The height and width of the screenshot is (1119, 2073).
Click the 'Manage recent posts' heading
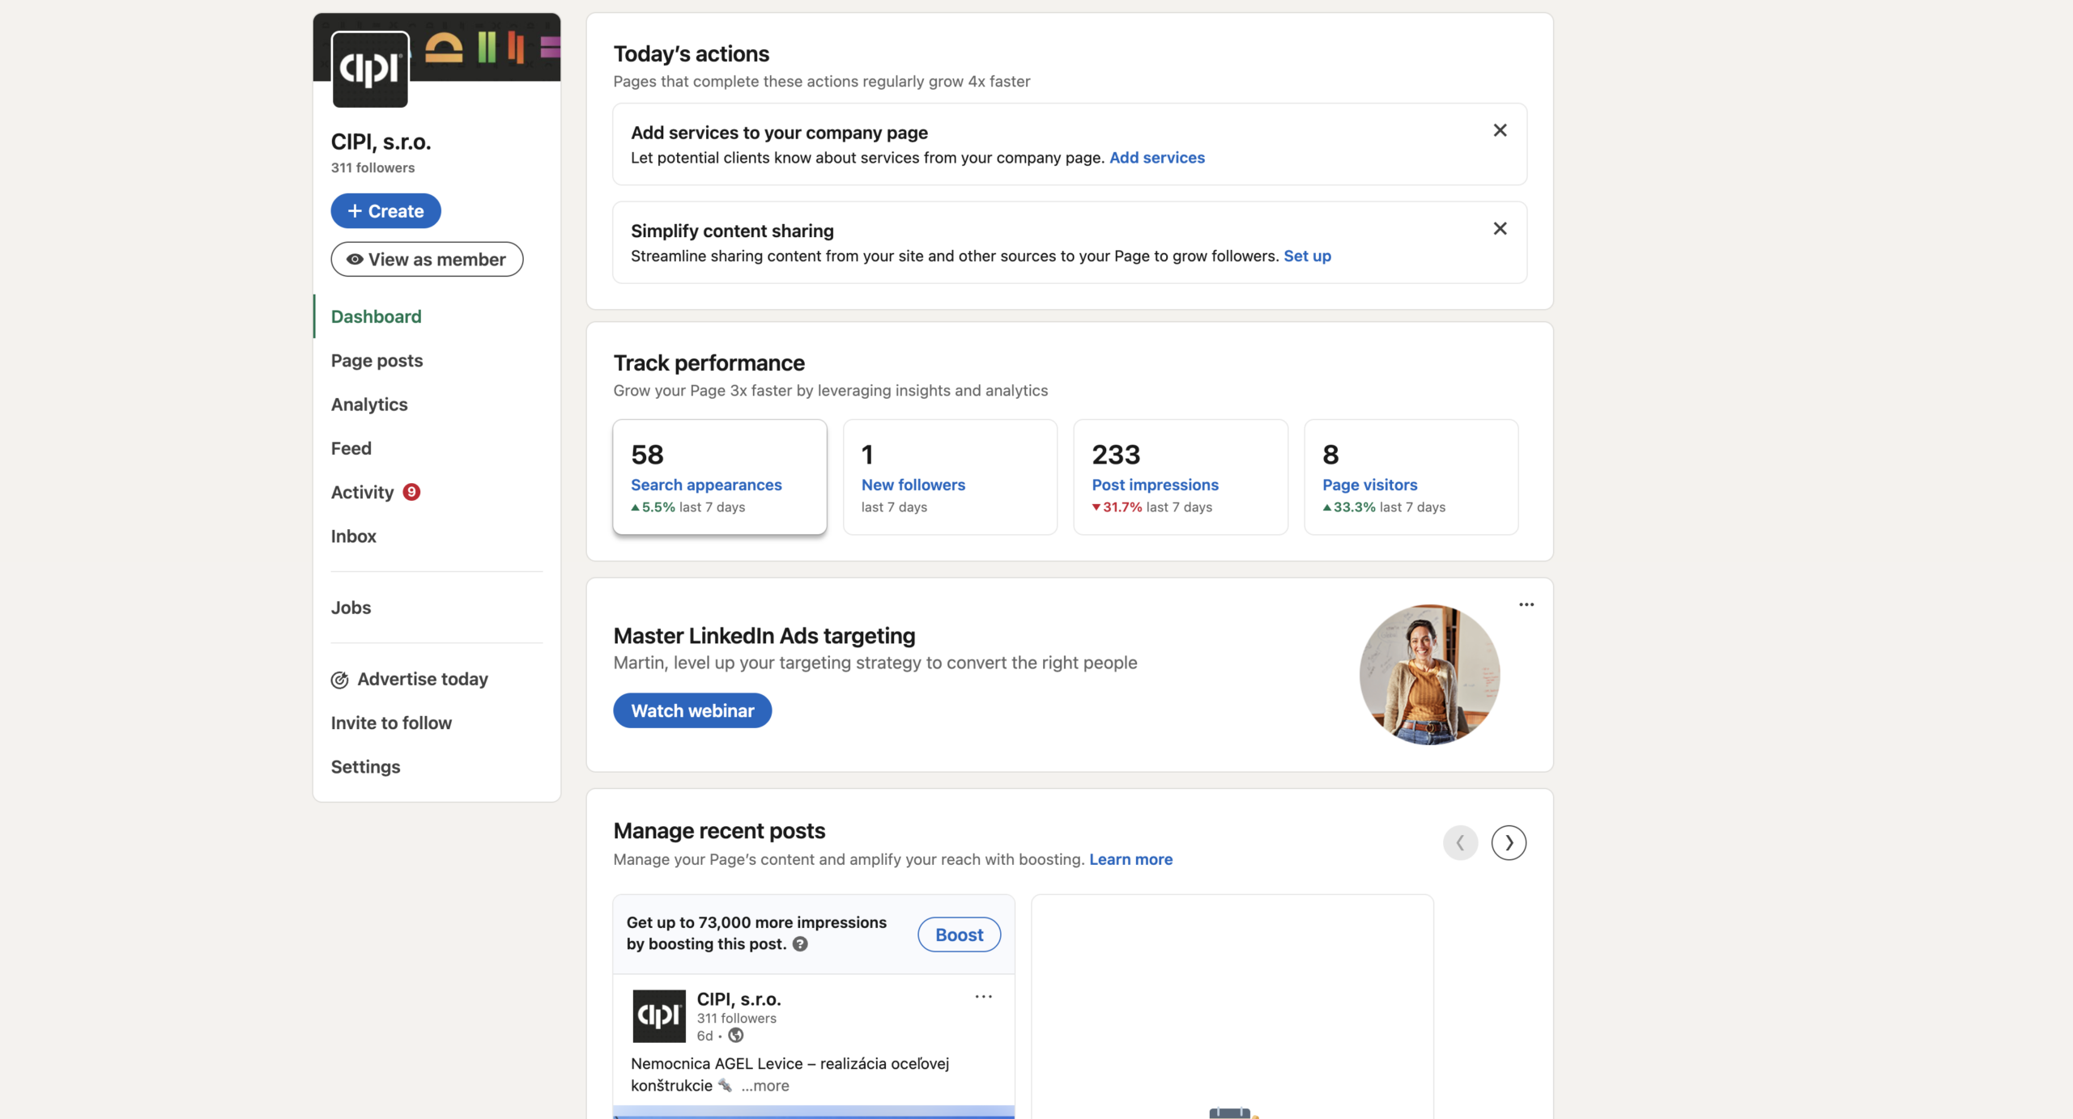point(719,831)
